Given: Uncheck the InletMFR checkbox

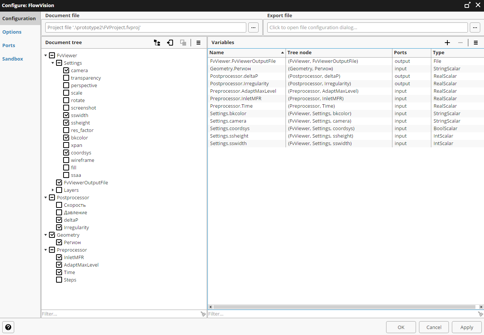Looking at the screenshot, I should 59,257.
